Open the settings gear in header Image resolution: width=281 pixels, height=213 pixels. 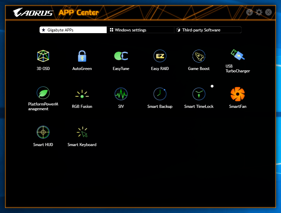[x=259, y=12]
